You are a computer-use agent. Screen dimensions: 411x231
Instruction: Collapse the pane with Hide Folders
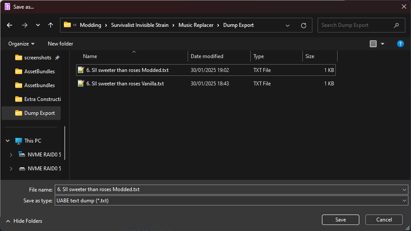click(24, 221)
